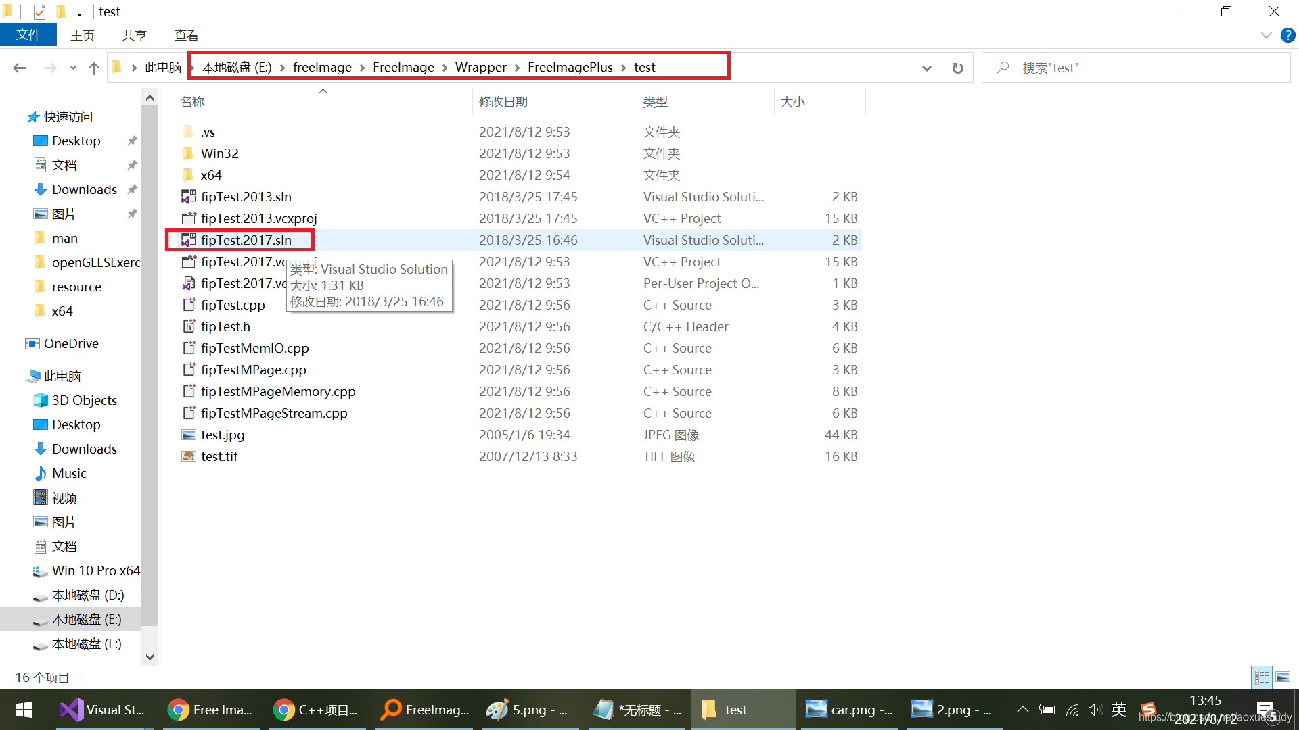
Task: Click FreeImagePlus in the breadcrumb path
Action: pos(570,67)
